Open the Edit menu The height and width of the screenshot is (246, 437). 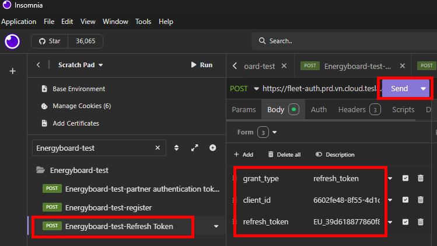[67, 22]
